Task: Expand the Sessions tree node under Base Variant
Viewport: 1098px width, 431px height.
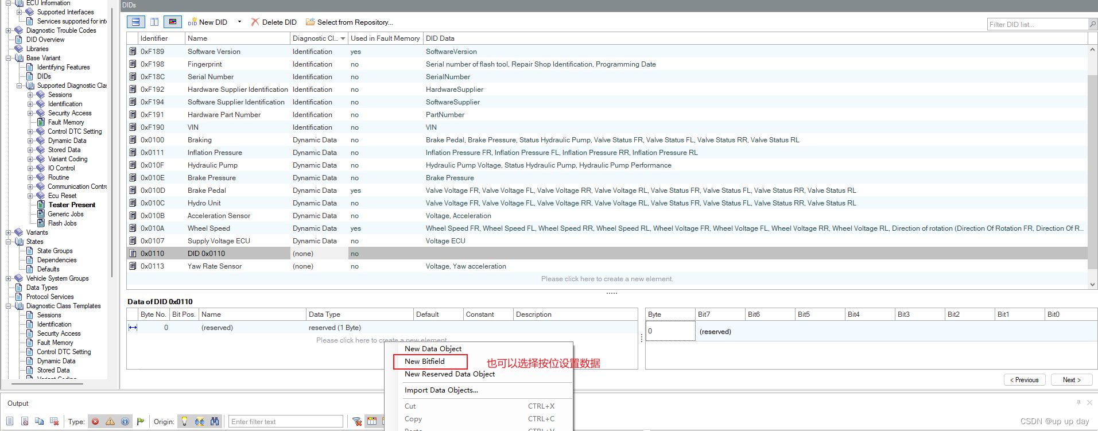Action: (x=30, y=95)
